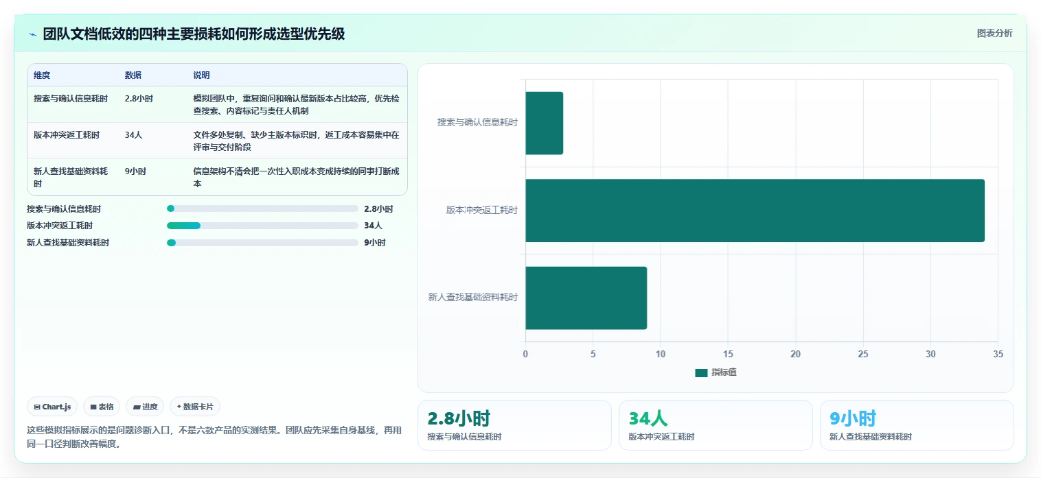This screenshot has height=478, width=1041.
Task: Click the lightning icon beside the card title
Action: pyautogui.click(x=32, y=34)
